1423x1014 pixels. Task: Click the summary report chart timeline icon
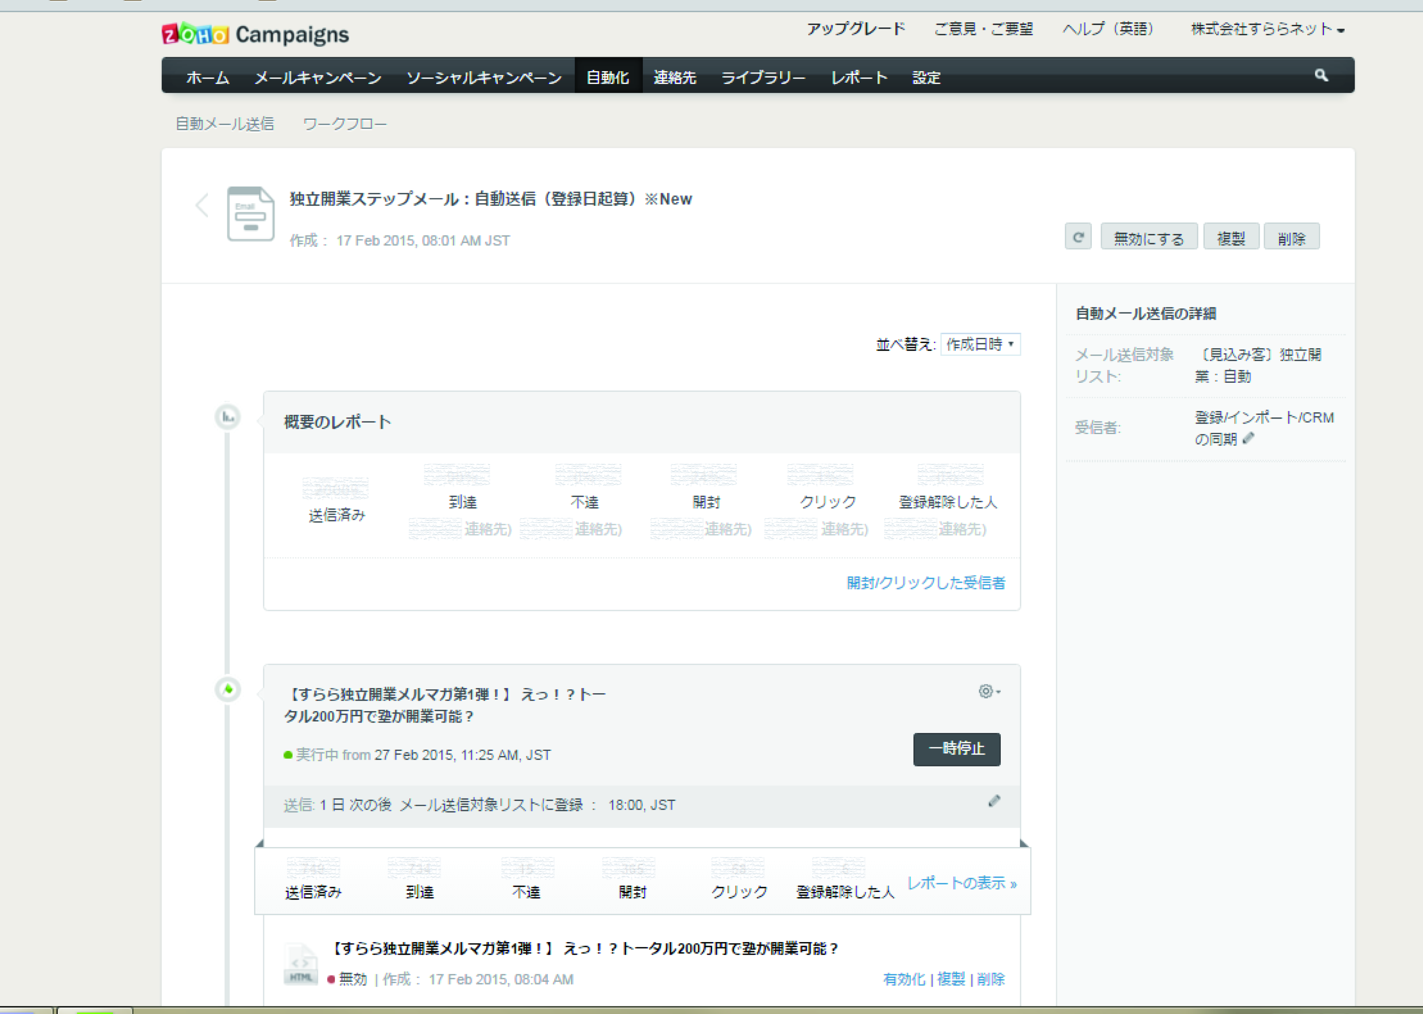click(x=228, y=417)
